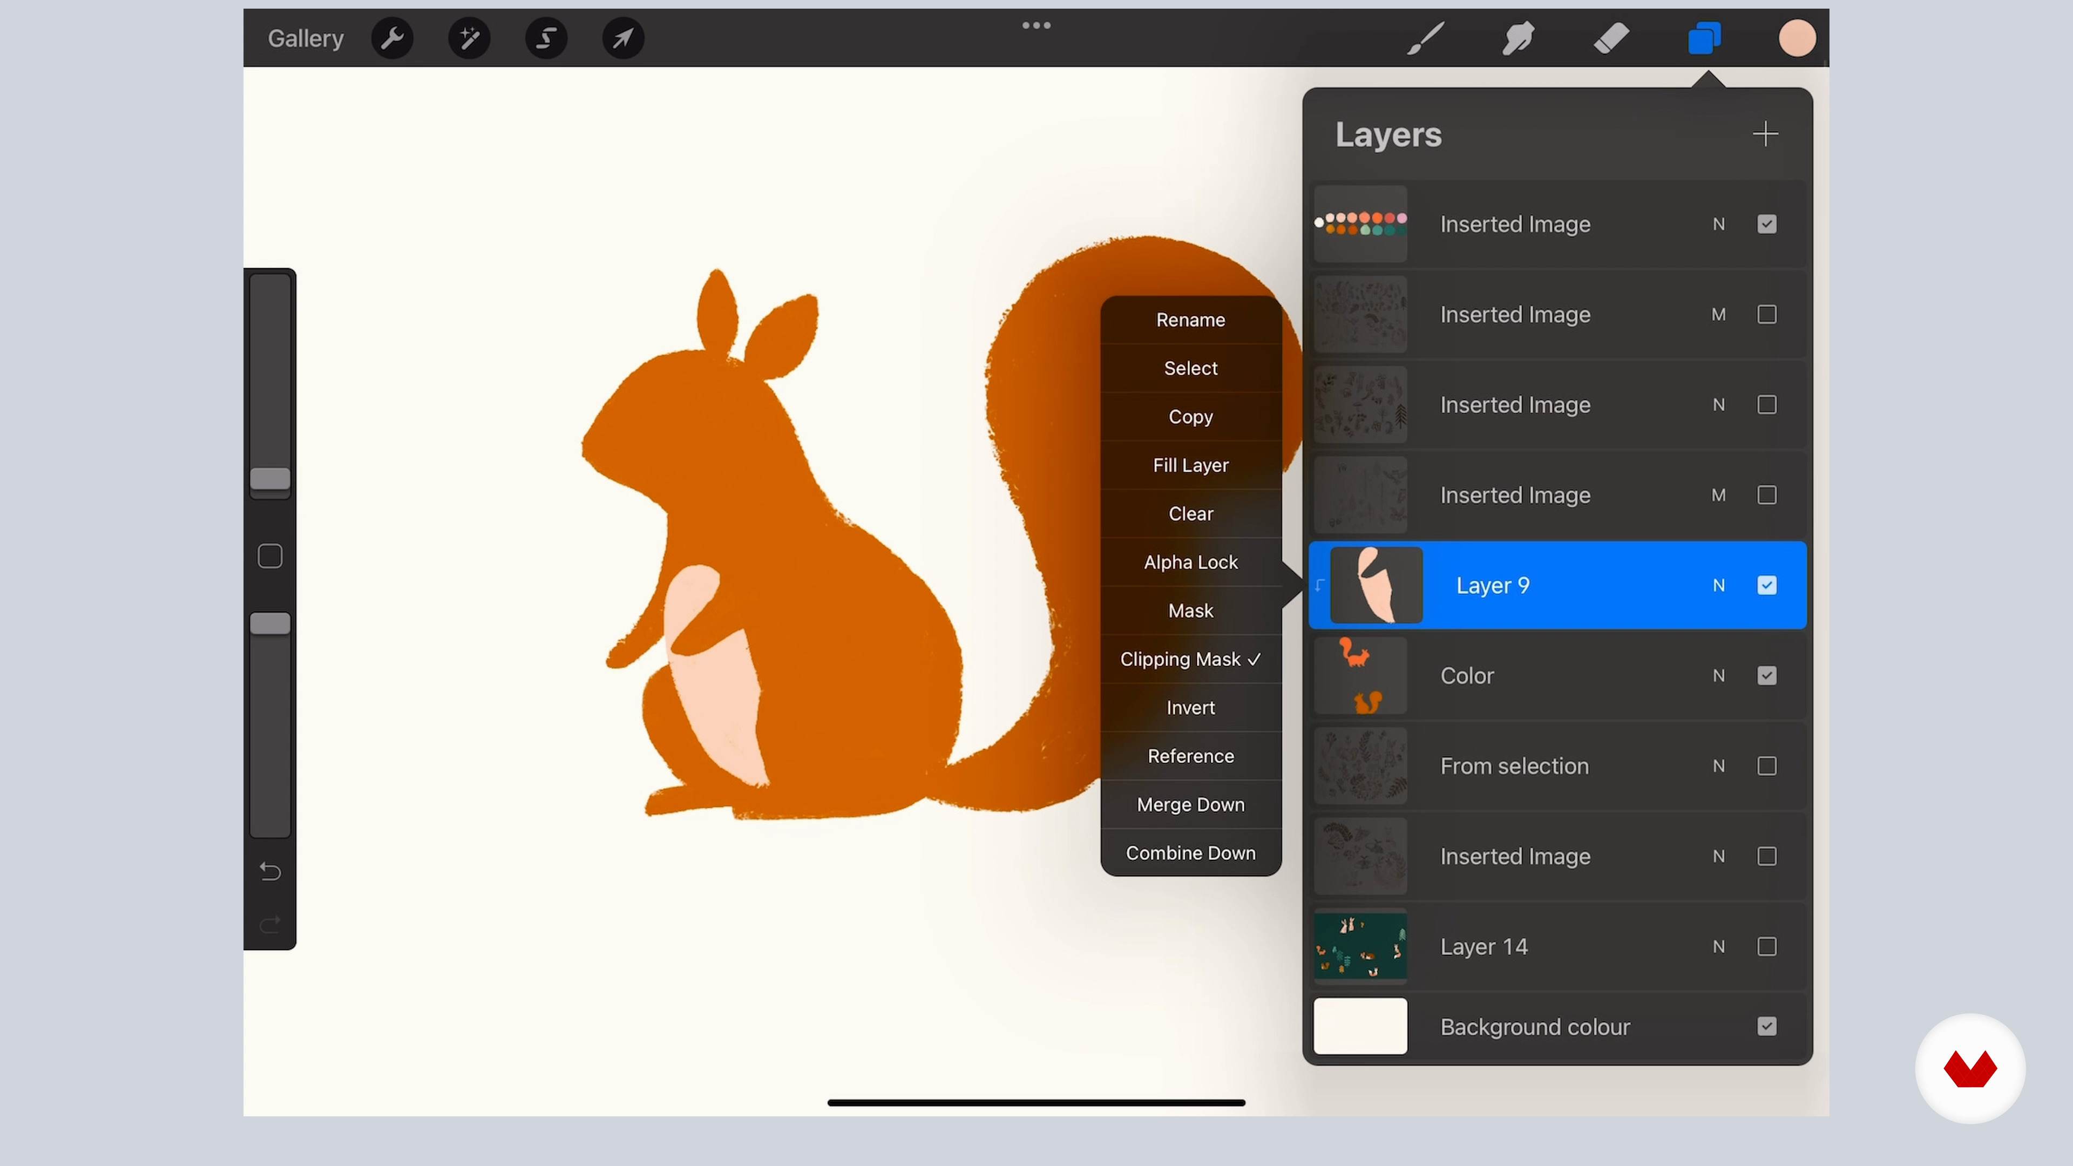The image size is (2073, 1166).
Task: Select the Brush tool
Action: click(x=1425, y=38)
